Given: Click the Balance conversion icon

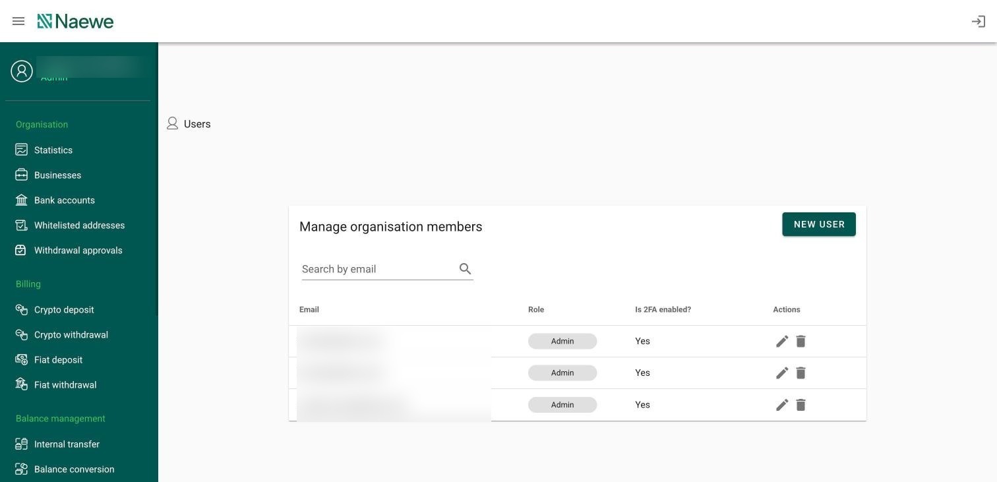Looking at the screenshot, I should [x=21, y=469].
